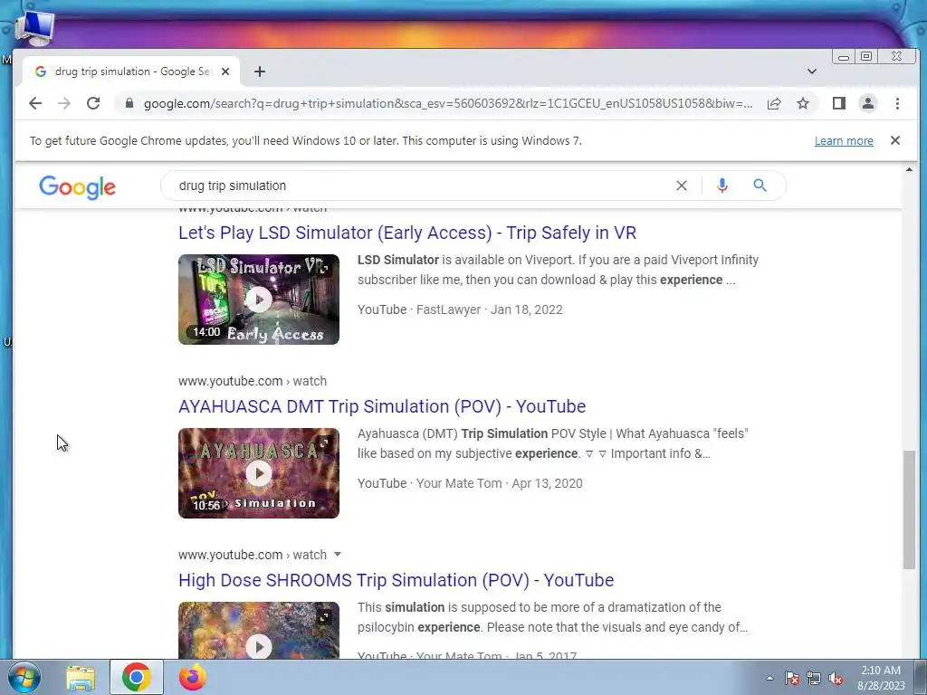Image resolution: width=927 pixels, height=695 pixels.
Task: Click the forward navigation arrow
Action: click(x=64, y=103)
